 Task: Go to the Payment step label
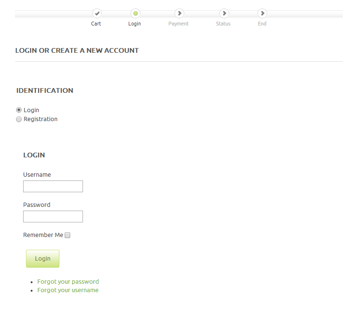tap(178, 24)
